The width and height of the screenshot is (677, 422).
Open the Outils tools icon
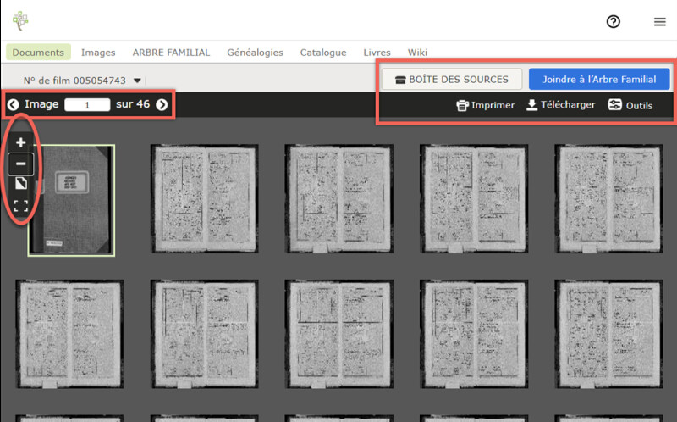(615, 104)
